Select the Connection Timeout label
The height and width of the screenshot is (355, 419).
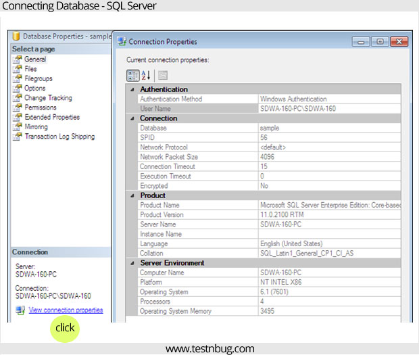[x=168, y=166]
